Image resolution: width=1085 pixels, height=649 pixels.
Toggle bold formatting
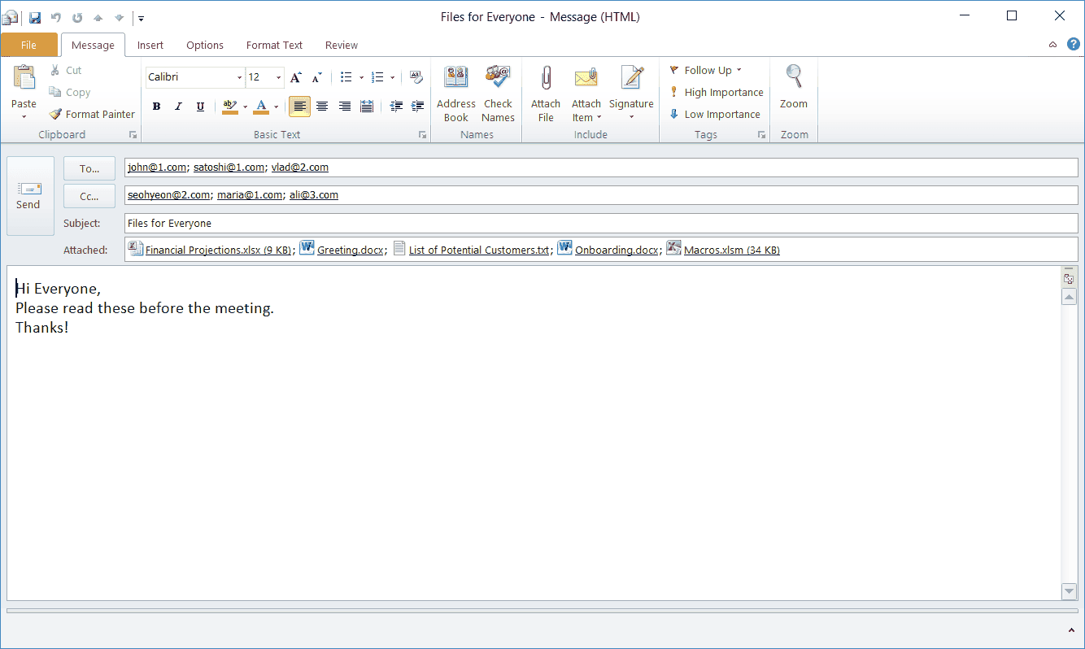pos(156,106)
